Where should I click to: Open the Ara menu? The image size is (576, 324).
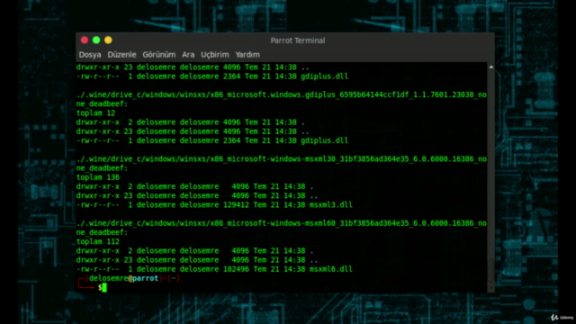[188, 55]
